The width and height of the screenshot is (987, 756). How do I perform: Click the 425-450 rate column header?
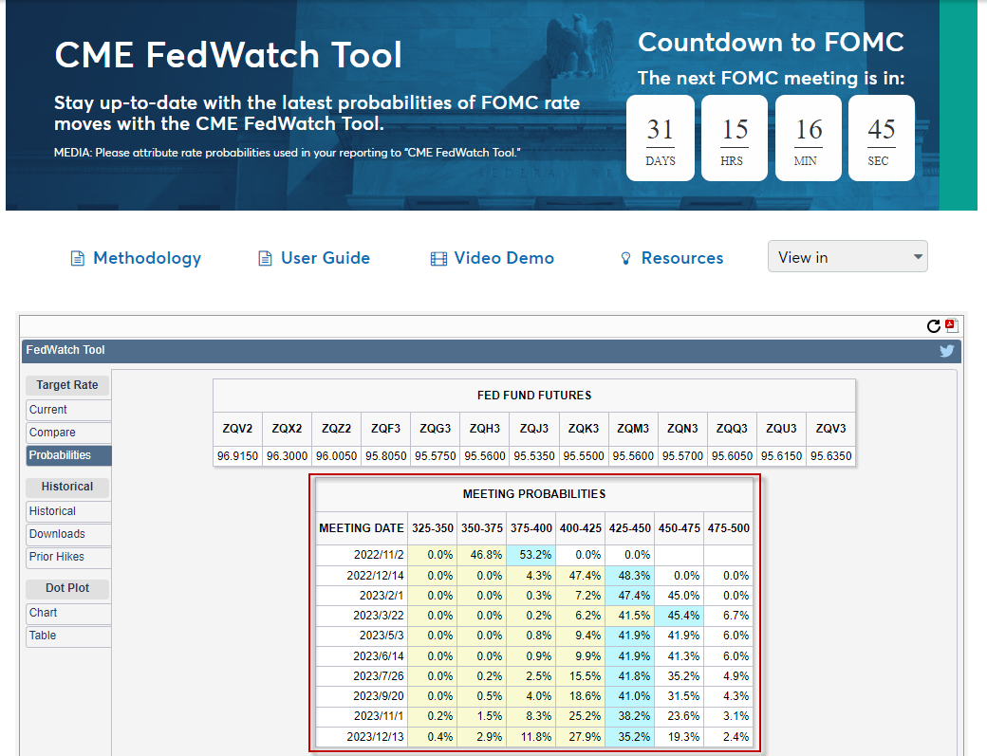pyautogui.click(x=629, y=528)
